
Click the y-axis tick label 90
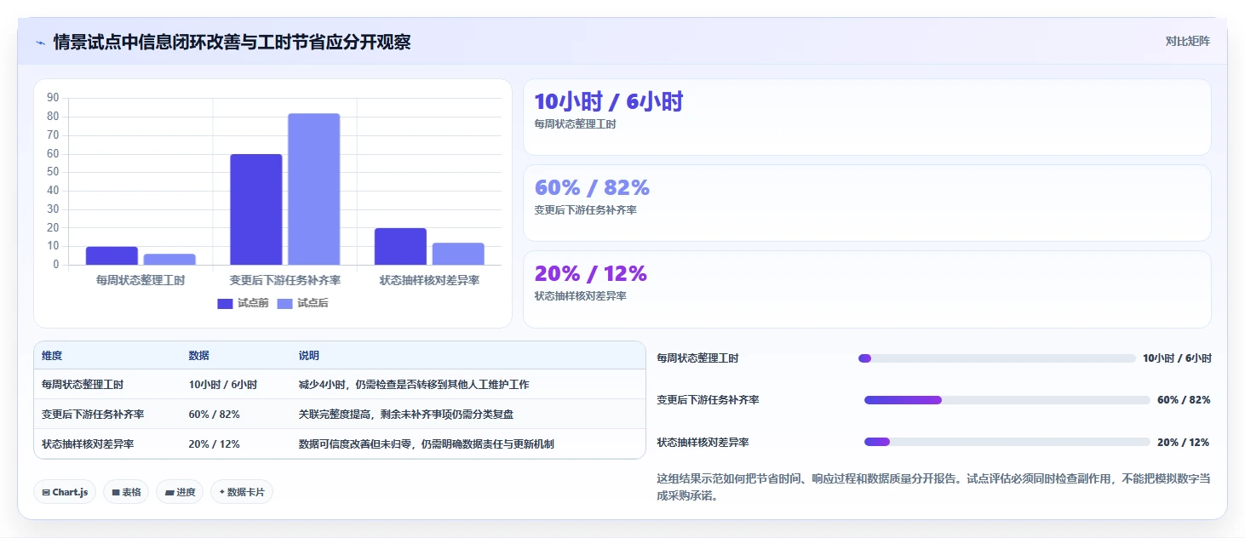click(53, 98)
